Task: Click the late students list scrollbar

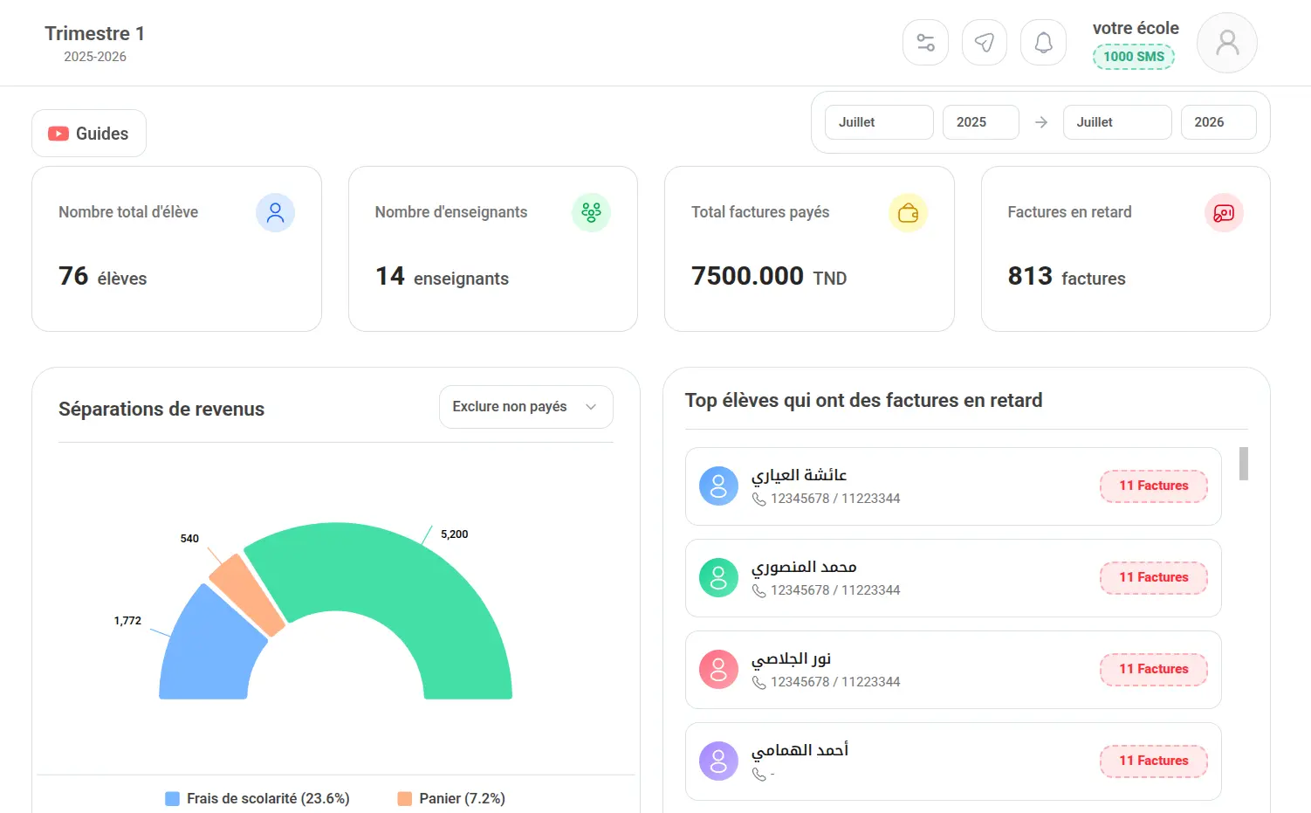Action: [x=1244, y=464]
